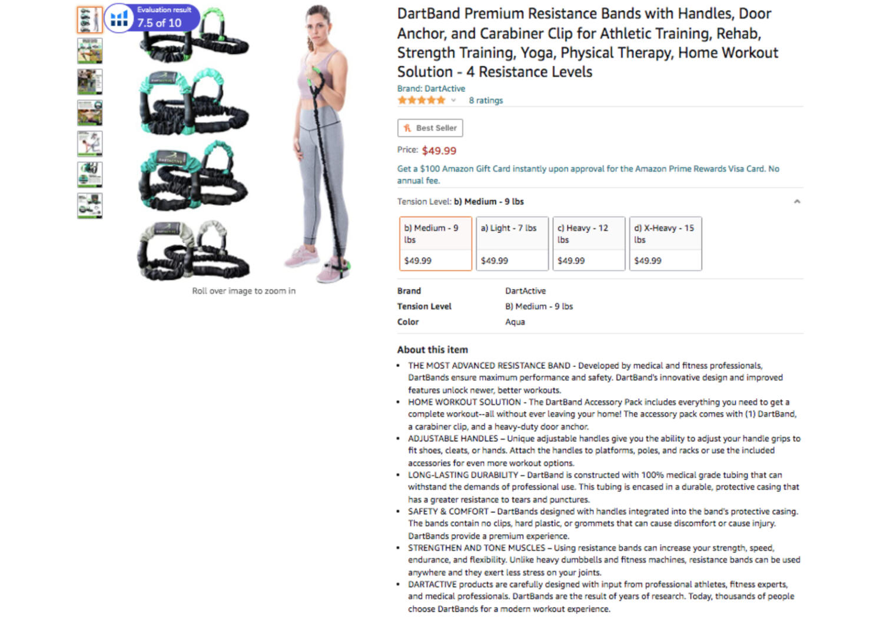The image size is (883, 623).
Task: Select the second product thumbnail
Action: point(89,51)
